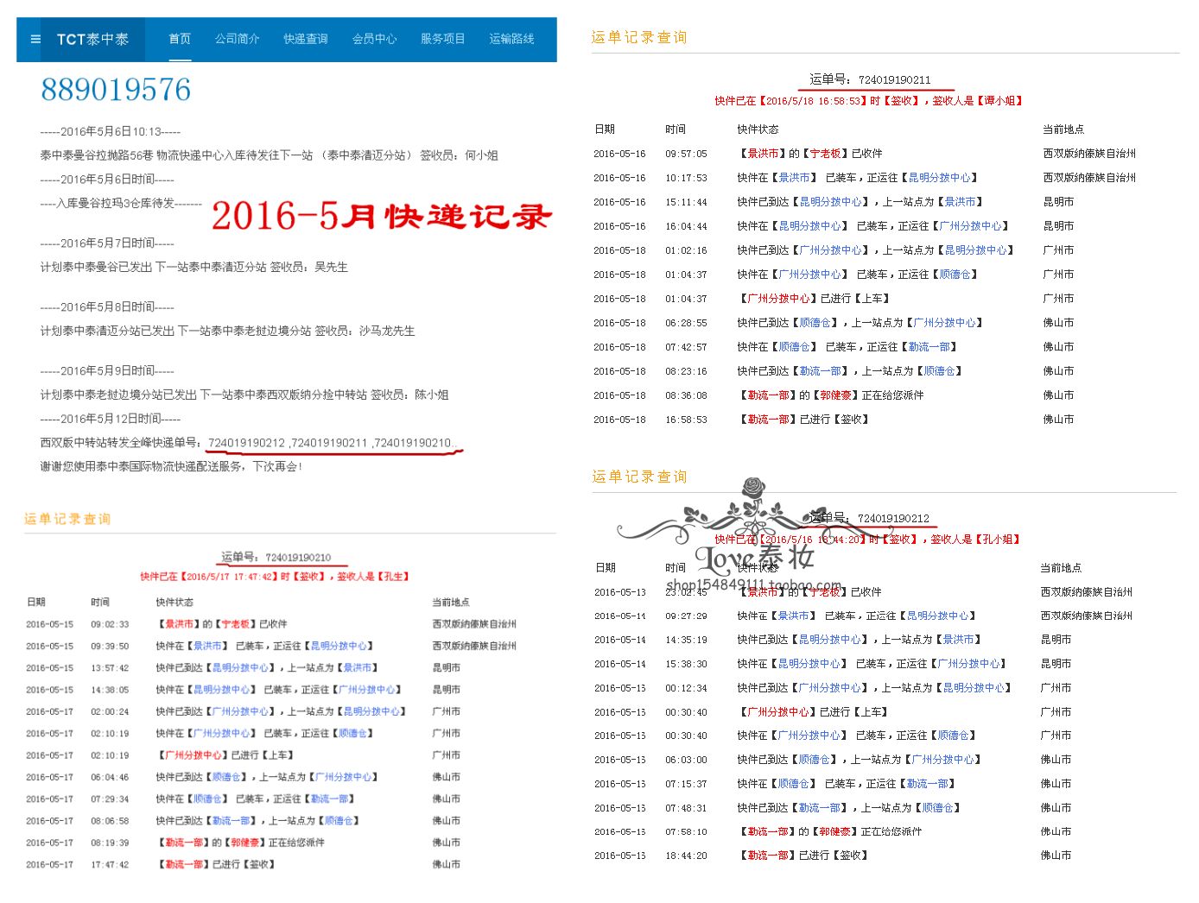Screen dimensions: 1199x903
Task: Open the 运输路线 nav item
Action: tap(512, 39)
